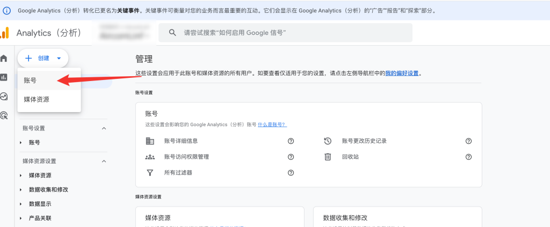Open 账号更改历史记录 in the 账号 card
The width and height of the screenshot is (550, 227).
[x=364, y=141]
